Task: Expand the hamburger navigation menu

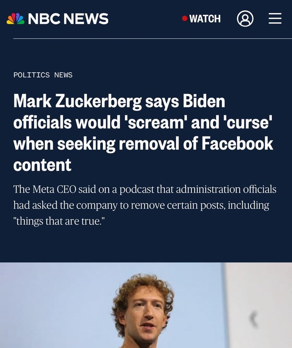Action: pyautogui.click(x=275, y=18)
